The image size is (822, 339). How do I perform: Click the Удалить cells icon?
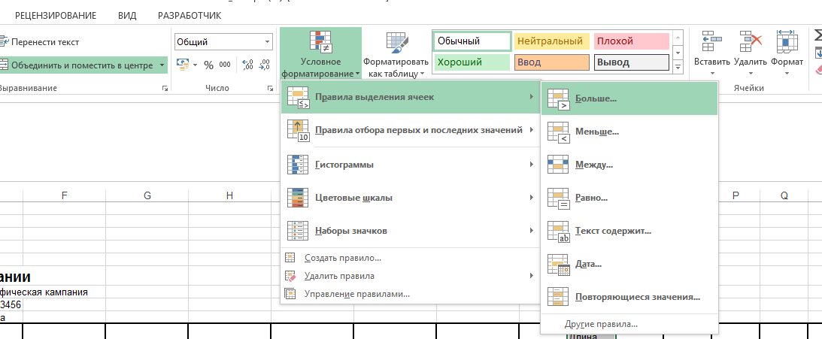[x=750, y=43]
